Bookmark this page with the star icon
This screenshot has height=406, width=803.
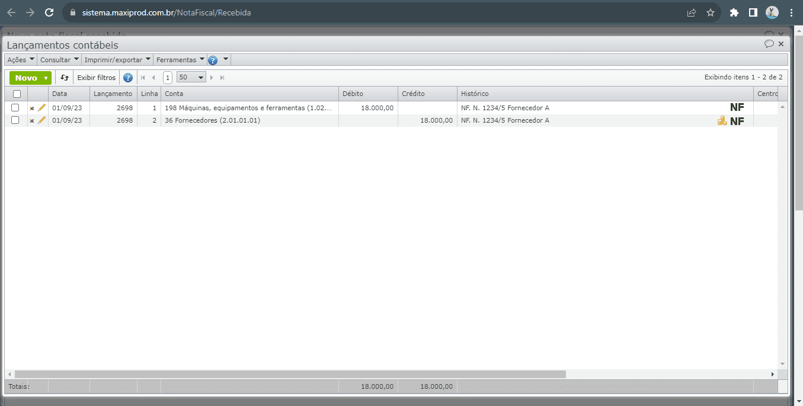tap(711, 12)
